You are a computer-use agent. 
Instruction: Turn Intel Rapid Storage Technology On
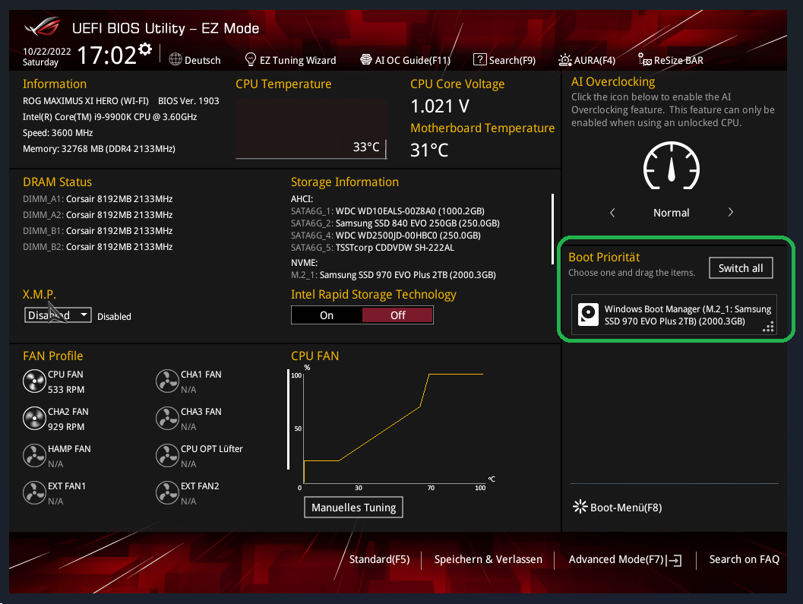(327, 315)
